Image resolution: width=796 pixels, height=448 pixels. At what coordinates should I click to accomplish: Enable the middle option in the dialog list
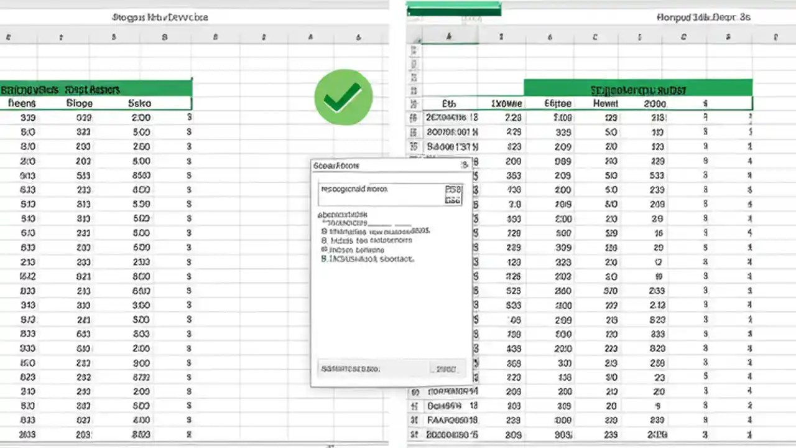(x=373, y=240)
